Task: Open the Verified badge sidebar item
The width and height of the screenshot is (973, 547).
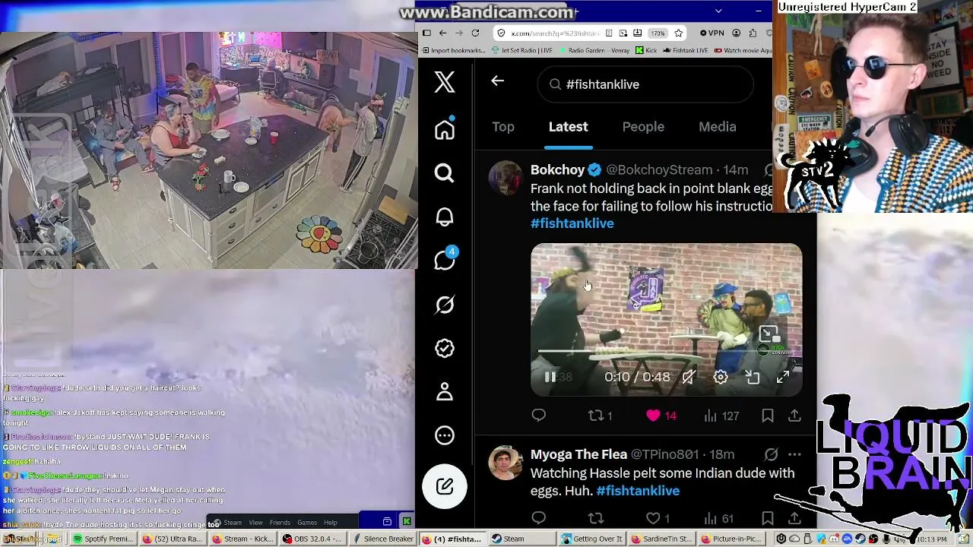Action: tap(445, 348)
